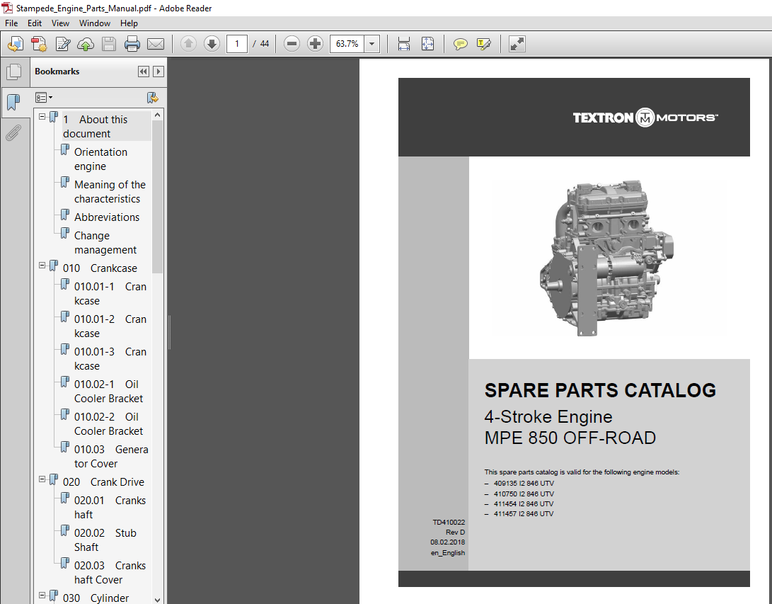Zoom out with the minus button
The width and height of the screenshot is (772, 604).
[292, 44]
